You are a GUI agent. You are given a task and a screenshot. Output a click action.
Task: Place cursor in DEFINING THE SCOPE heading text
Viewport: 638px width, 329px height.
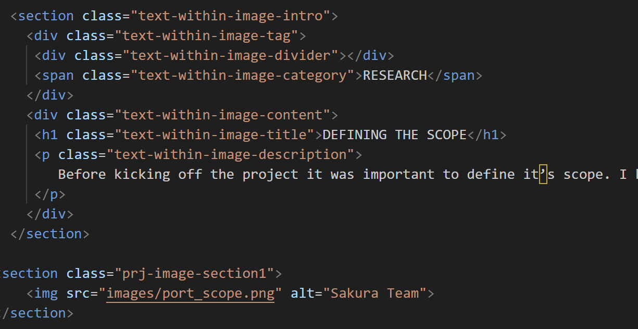(394, 135)
